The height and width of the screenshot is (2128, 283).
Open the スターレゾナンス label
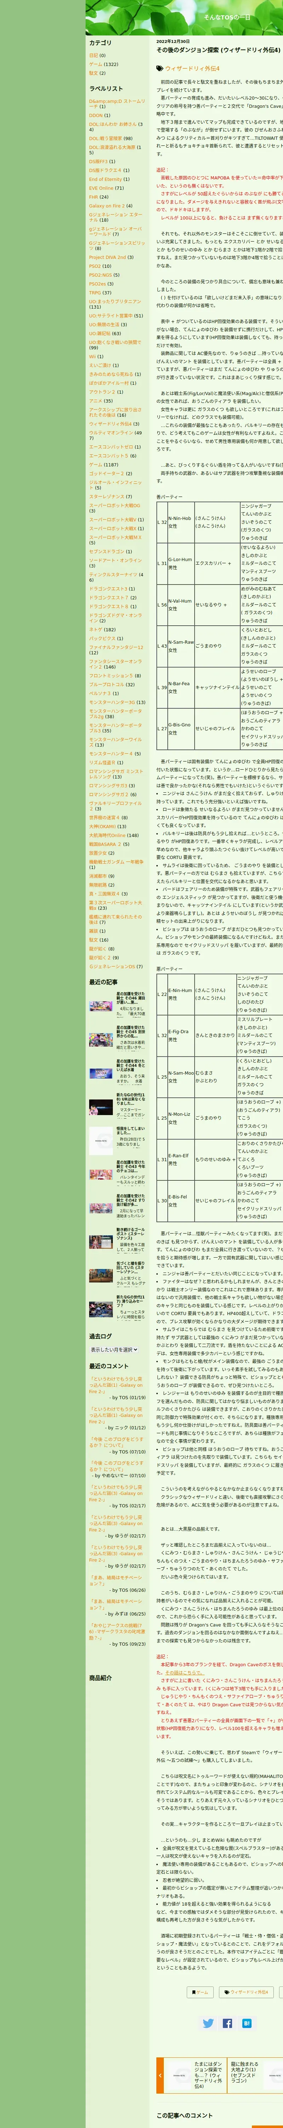coord(106,497)
